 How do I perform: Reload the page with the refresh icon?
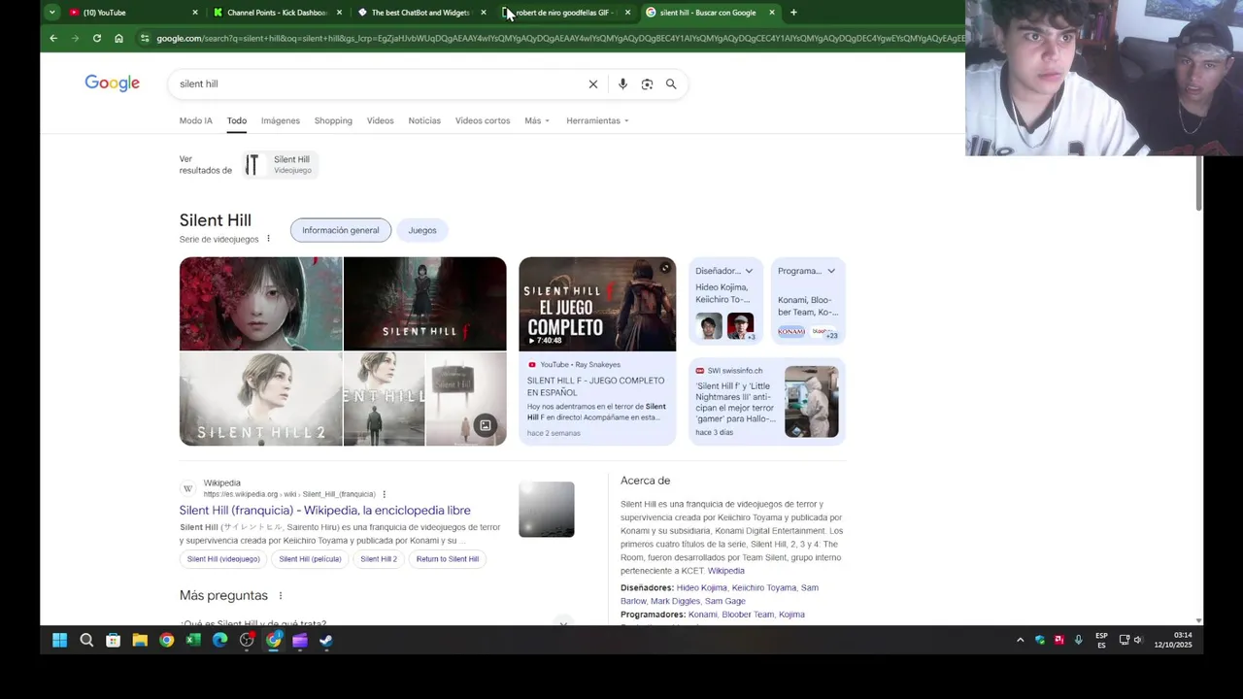point(97,38)
